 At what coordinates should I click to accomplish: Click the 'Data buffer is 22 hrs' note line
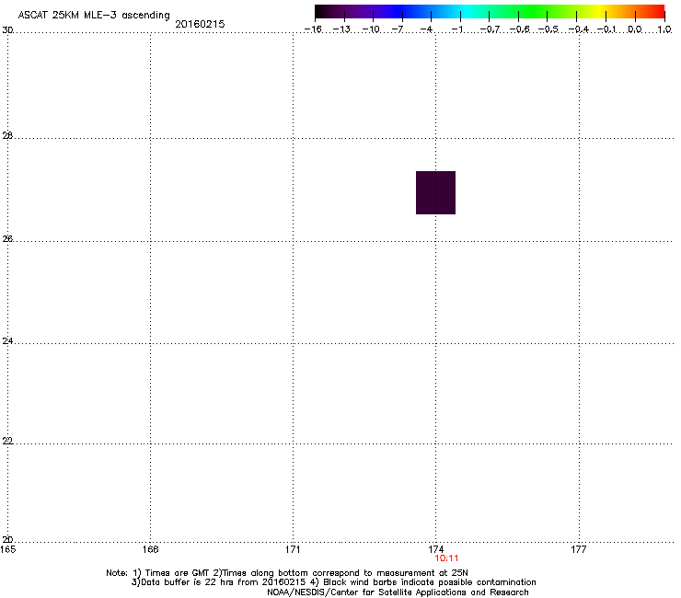coord(334,582)
